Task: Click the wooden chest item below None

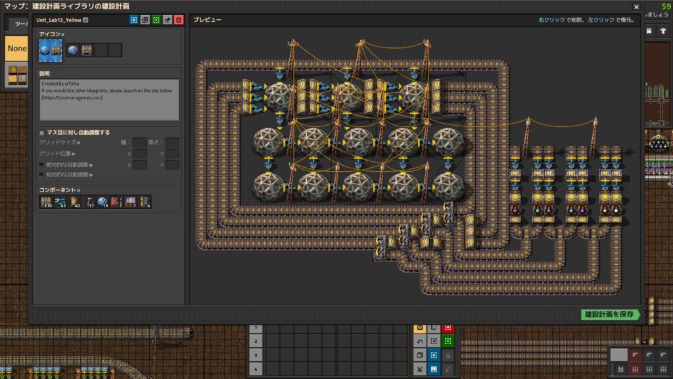Action: (16, 75)
